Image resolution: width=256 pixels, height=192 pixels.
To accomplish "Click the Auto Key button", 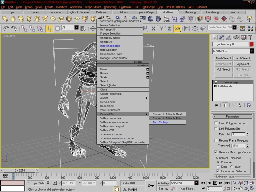I will (x=163, y=183).
